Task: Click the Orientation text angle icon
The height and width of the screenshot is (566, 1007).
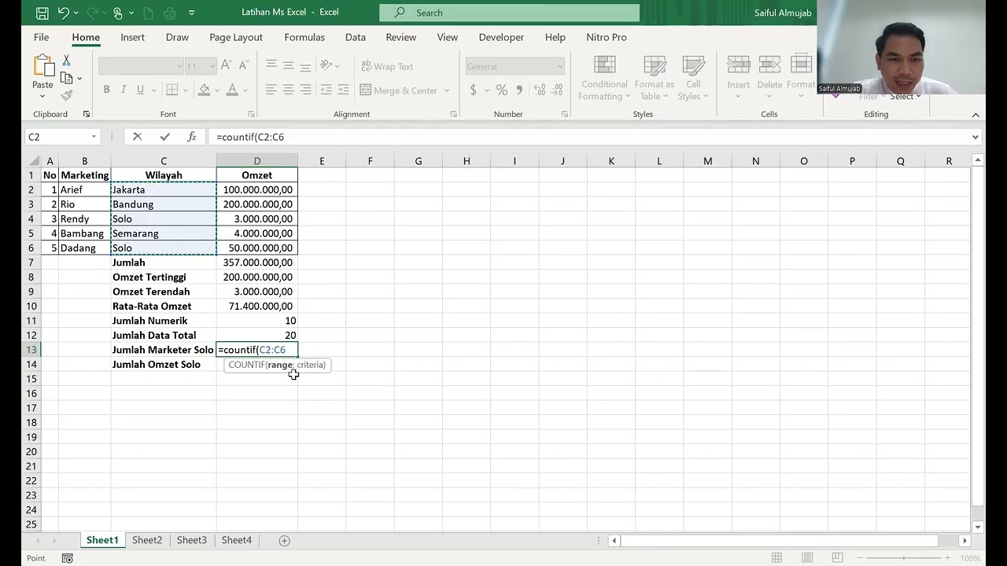Action: (x=327, y=65)
